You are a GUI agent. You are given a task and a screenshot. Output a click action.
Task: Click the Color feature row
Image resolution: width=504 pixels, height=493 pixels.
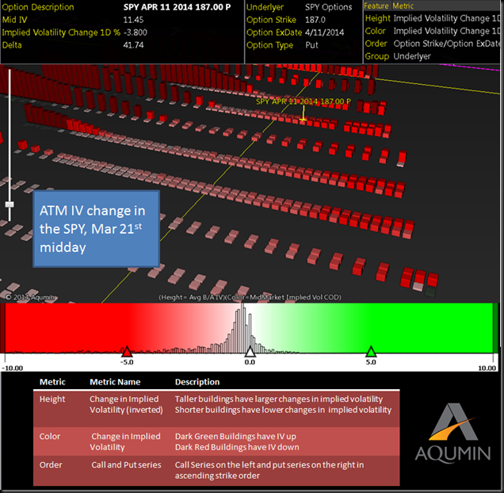click(x=433, y=31)
